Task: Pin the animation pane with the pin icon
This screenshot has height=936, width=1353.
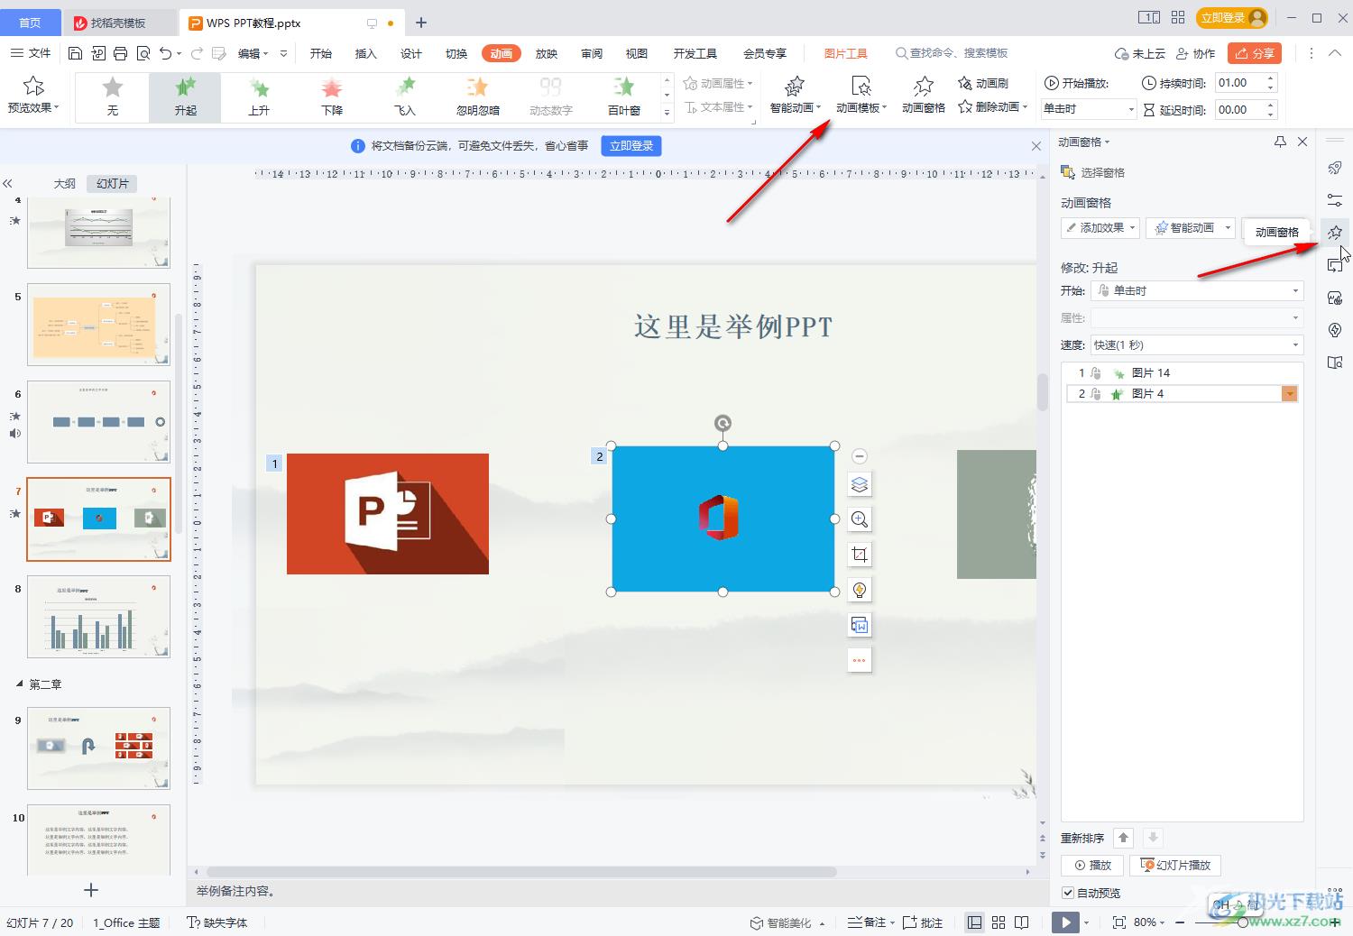Action: click(1280, 142)
